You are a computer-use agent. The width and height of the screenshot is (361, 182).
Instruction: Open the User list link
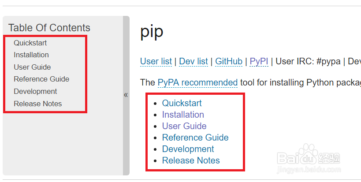(156, 61)
